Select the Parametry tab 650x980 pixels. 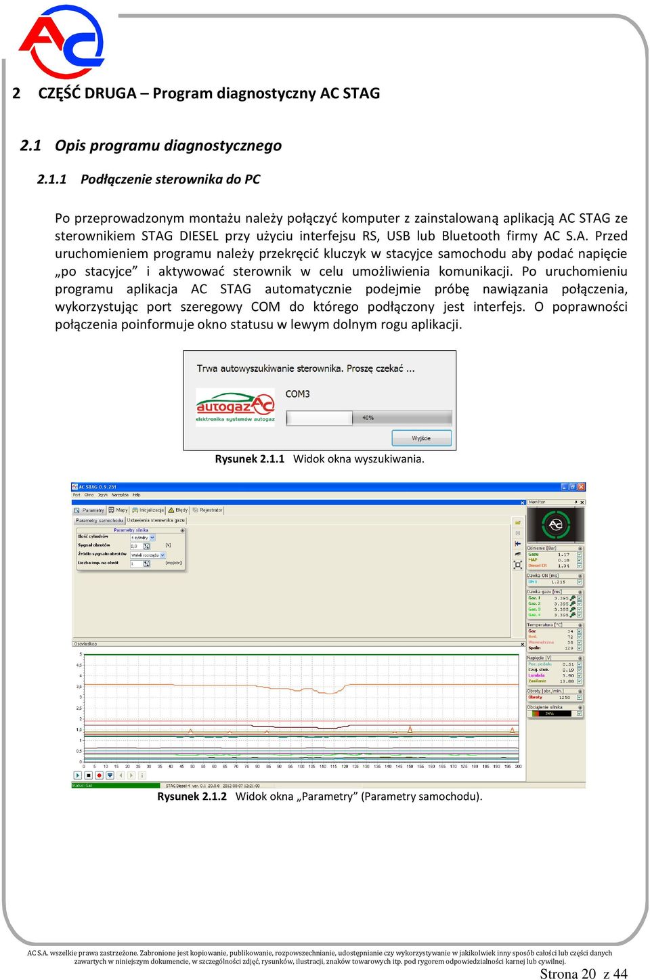89,510
